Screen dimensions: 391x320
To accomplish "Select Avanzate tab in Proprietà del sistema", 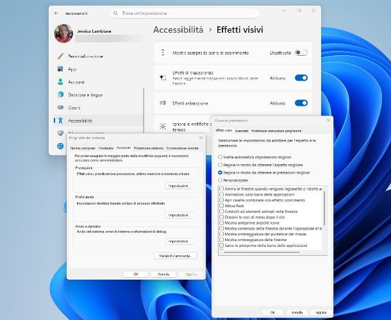I will point(124,147).
